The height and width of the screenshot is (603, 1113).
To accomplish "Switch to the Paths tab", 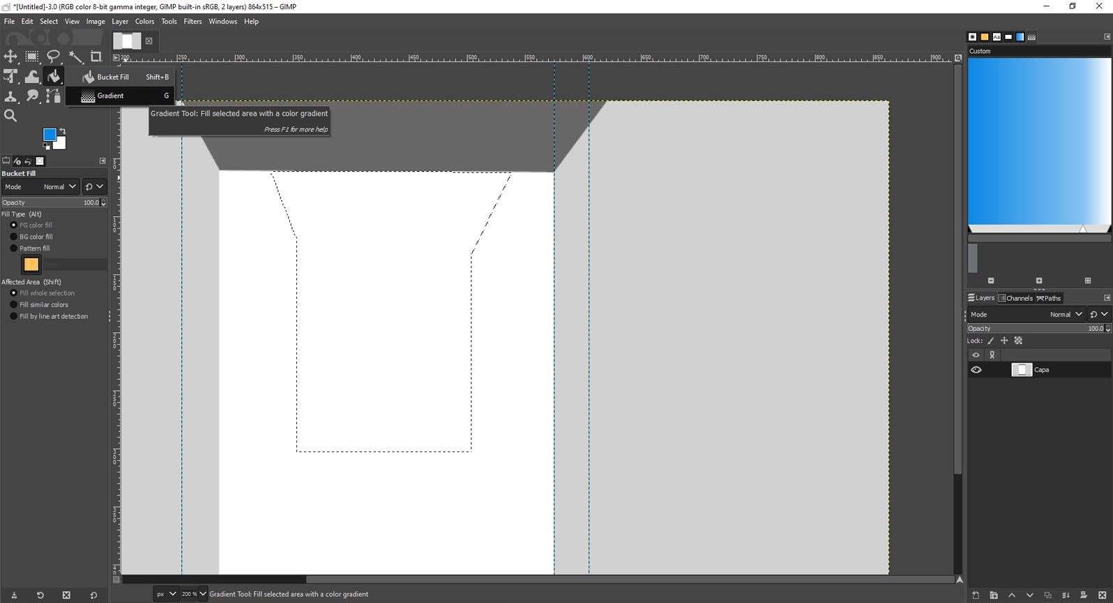I will 1048,298.
